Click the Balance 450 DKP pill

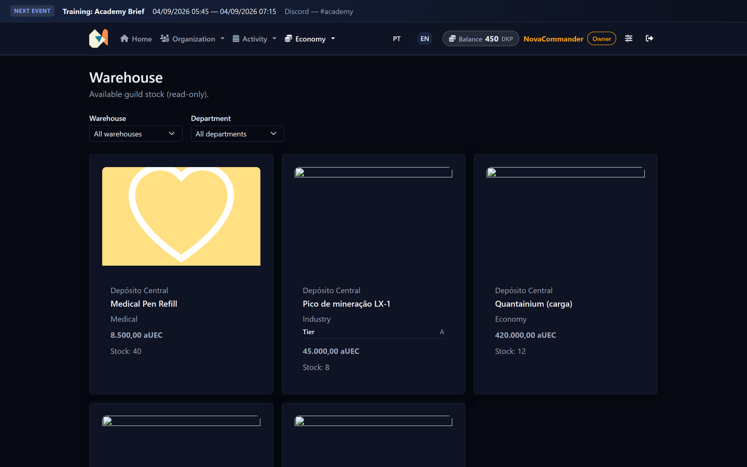pos(480,39)
